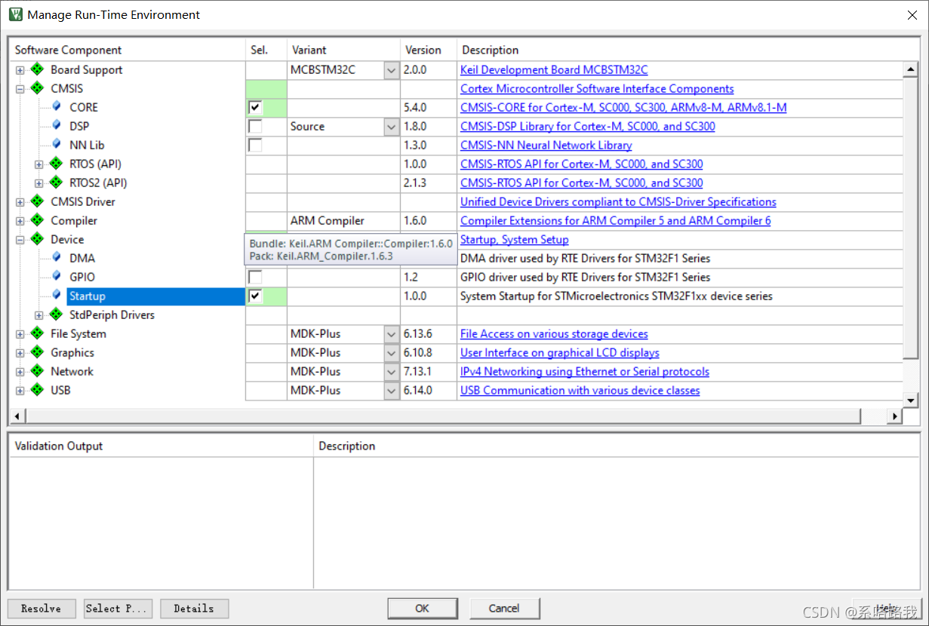Image resolution: width=929 pixels, height=626 pixels.
Task: Open the USB Communication device classes link
Action: 580,390
